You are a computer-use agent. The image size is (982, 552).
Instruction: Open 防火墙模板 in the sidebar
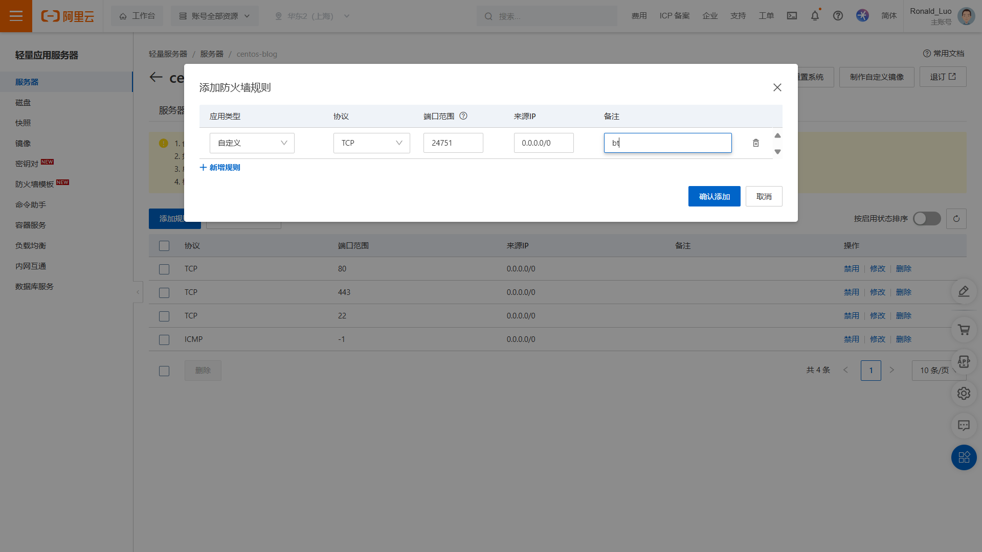[35, 184]
